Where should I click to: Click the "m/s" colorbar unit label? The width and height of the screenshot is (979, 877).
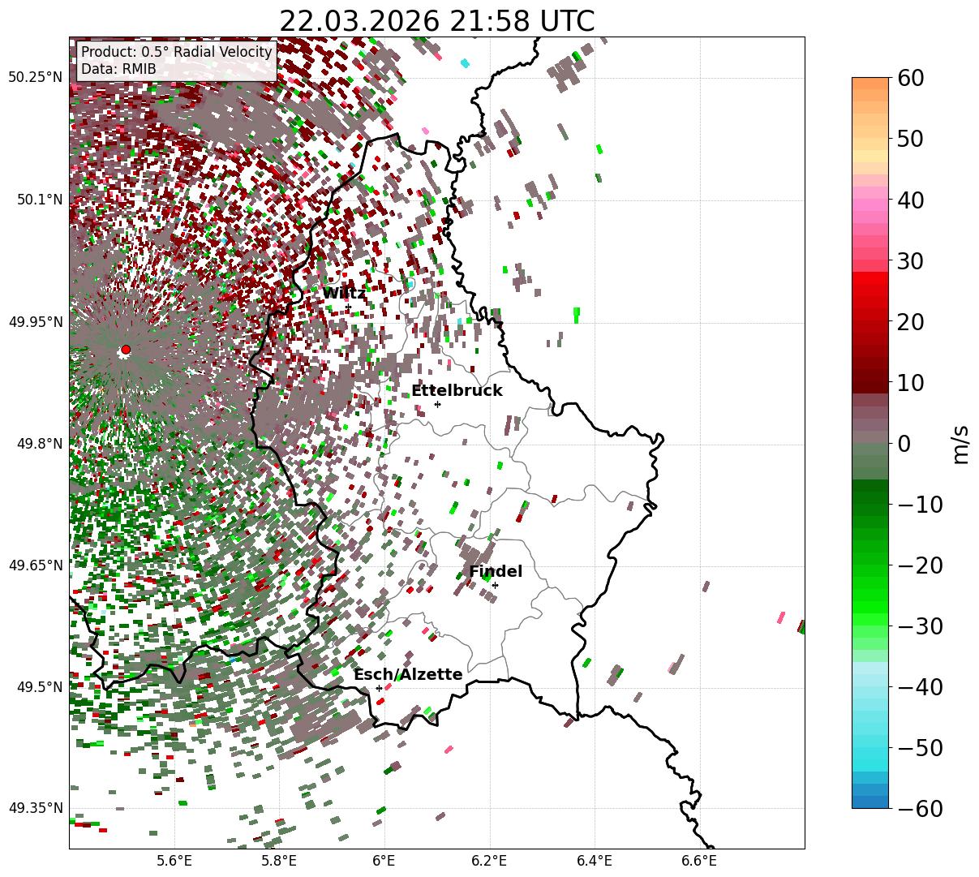pos(961,443)
